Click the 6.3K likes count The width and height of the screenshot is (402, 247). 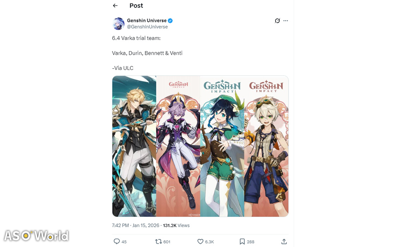pos(209,242)
